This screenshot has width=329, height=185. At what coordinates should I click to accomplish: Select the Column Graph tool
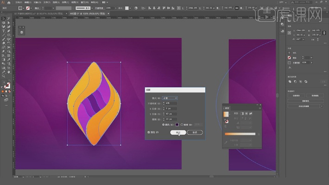(x=4, y=68)
